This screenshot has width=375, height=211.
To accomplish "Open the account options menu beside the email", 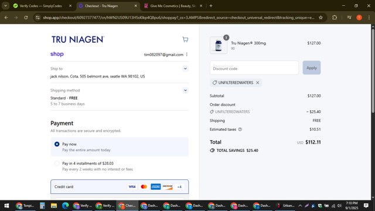I will tap(187, 55).
